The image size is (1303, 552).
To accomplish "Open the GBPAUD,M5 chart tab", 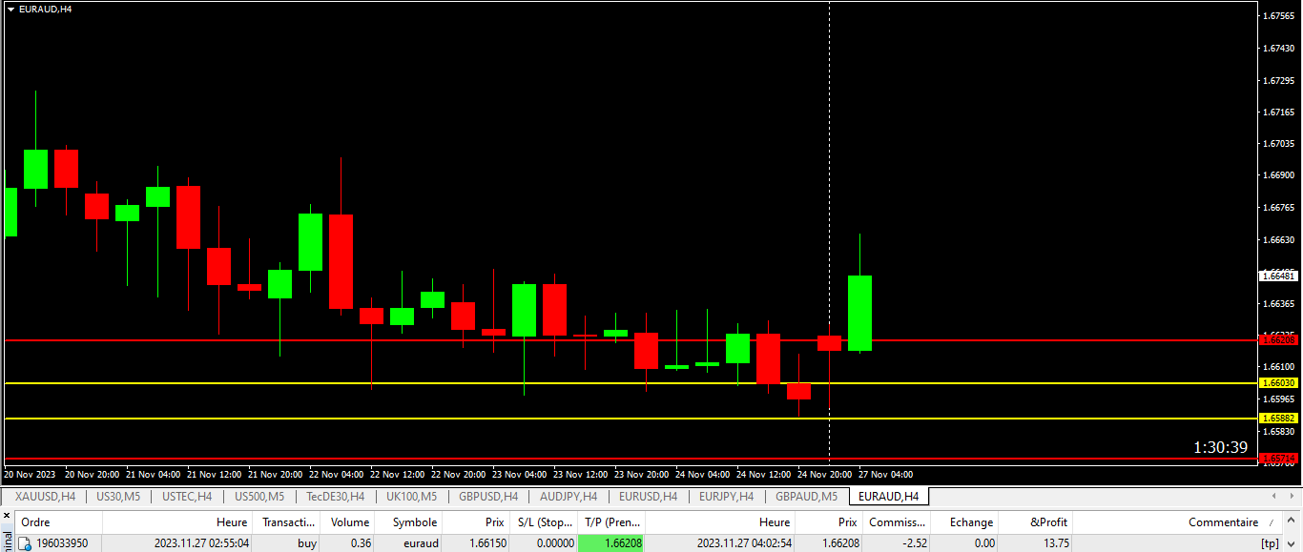I will click(x=806, y=497).
